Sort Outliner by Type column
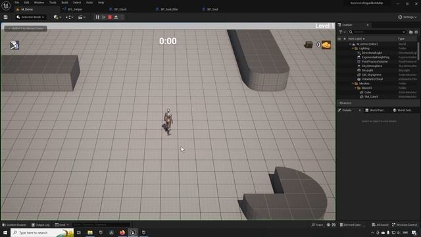 click(x=401, y=39)
